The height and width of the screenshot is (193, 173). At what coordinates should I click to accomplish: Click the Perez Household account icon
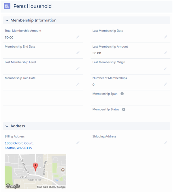[7, 6]
